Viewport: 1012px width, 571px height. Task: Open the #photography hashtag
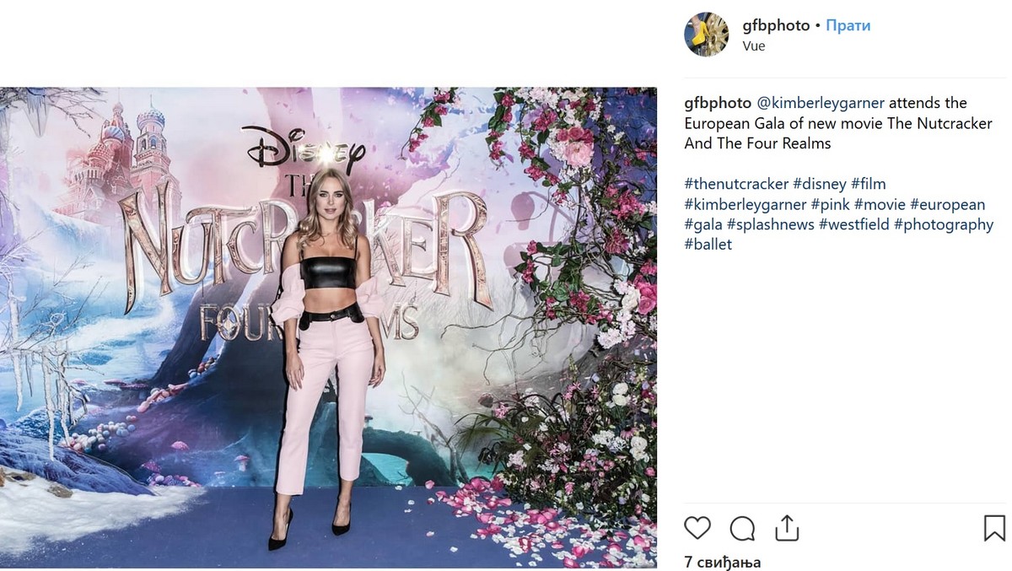coord(945,224)
